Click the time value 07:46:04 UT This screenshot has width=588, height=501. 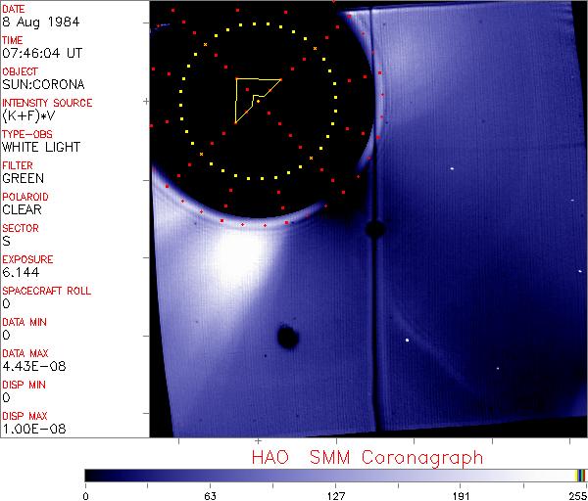[x=42, y=53]
